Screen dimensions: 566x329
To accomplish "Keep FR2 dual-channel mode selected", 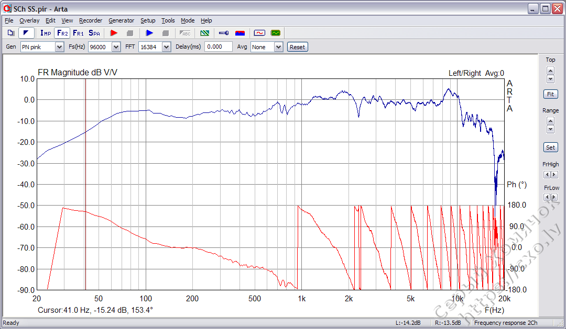I will click(x=62, y=32).
